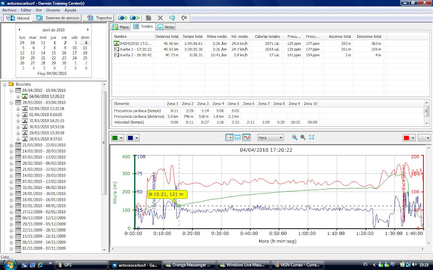
Task: Open MSN Correo from taskbar
Action: 297,265
